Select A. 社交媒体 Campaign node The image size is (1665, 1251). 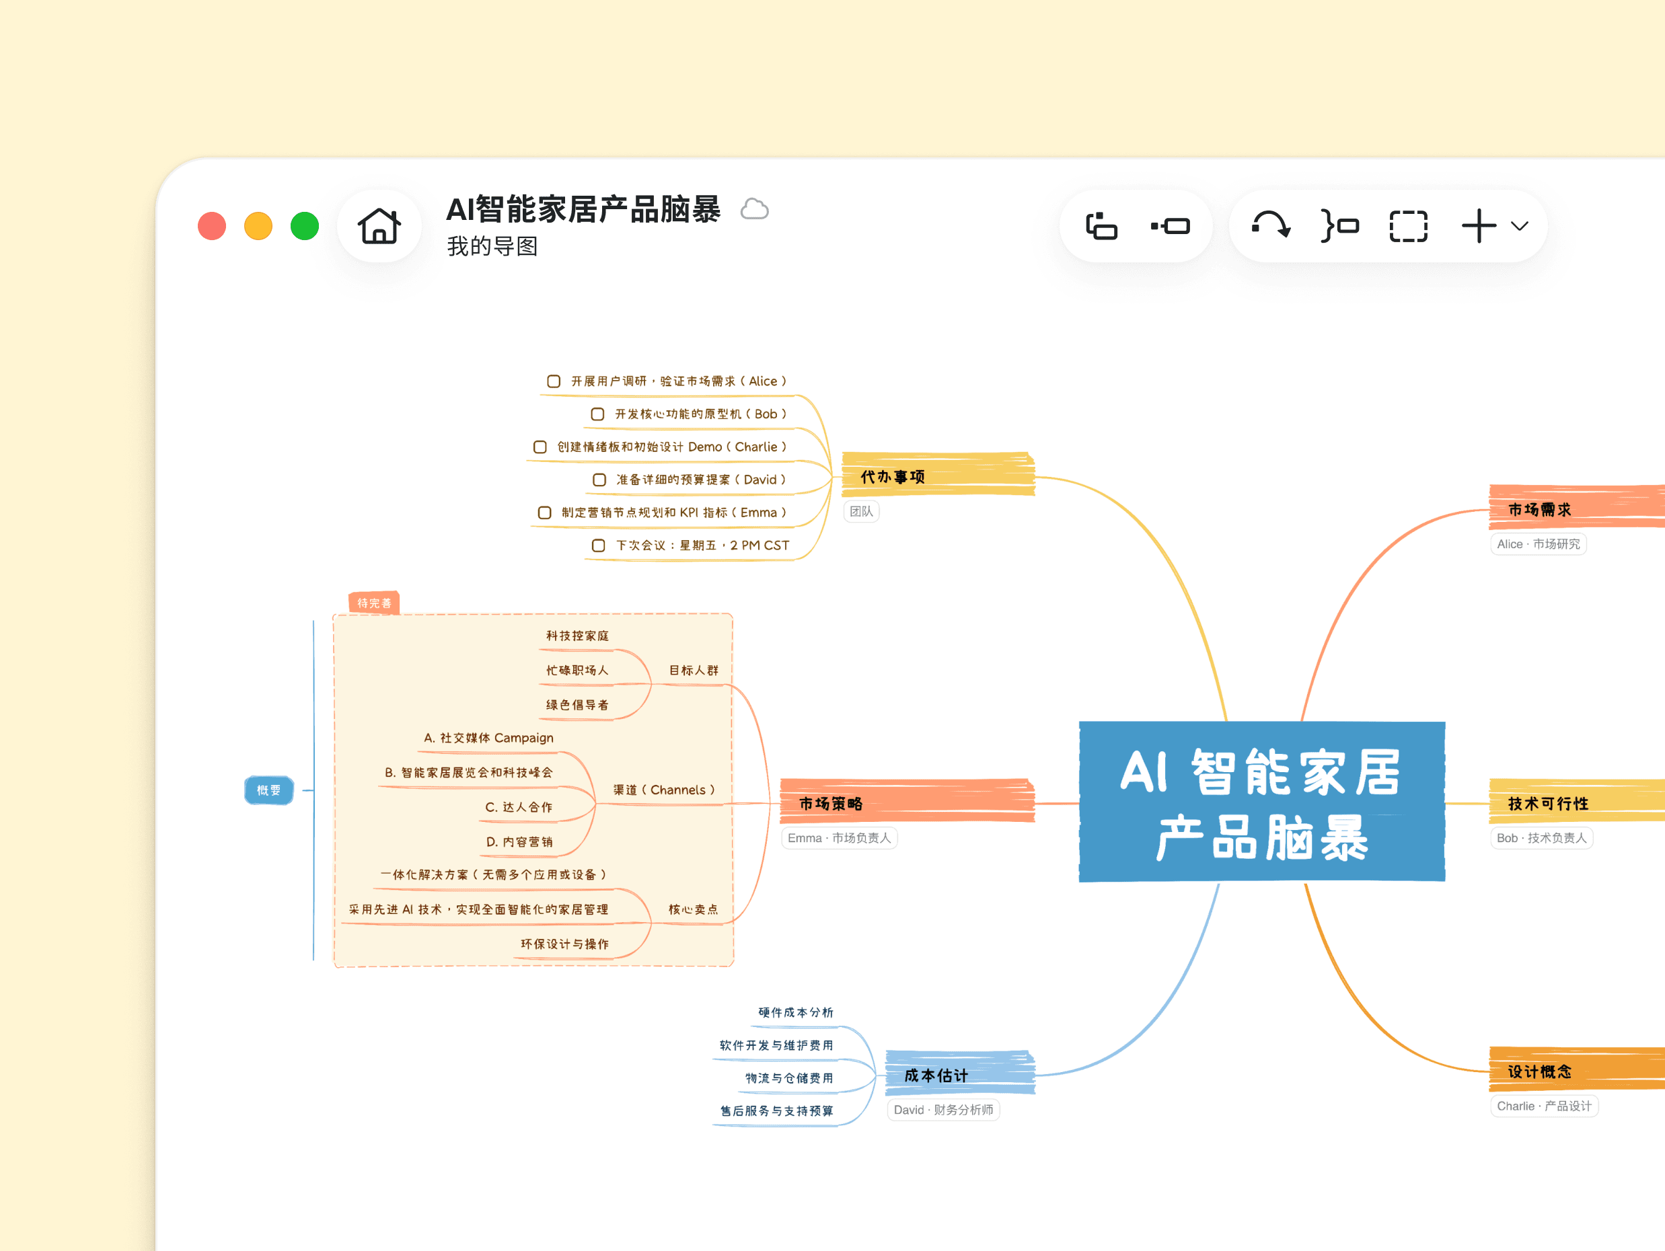click(x=488, y=738)
